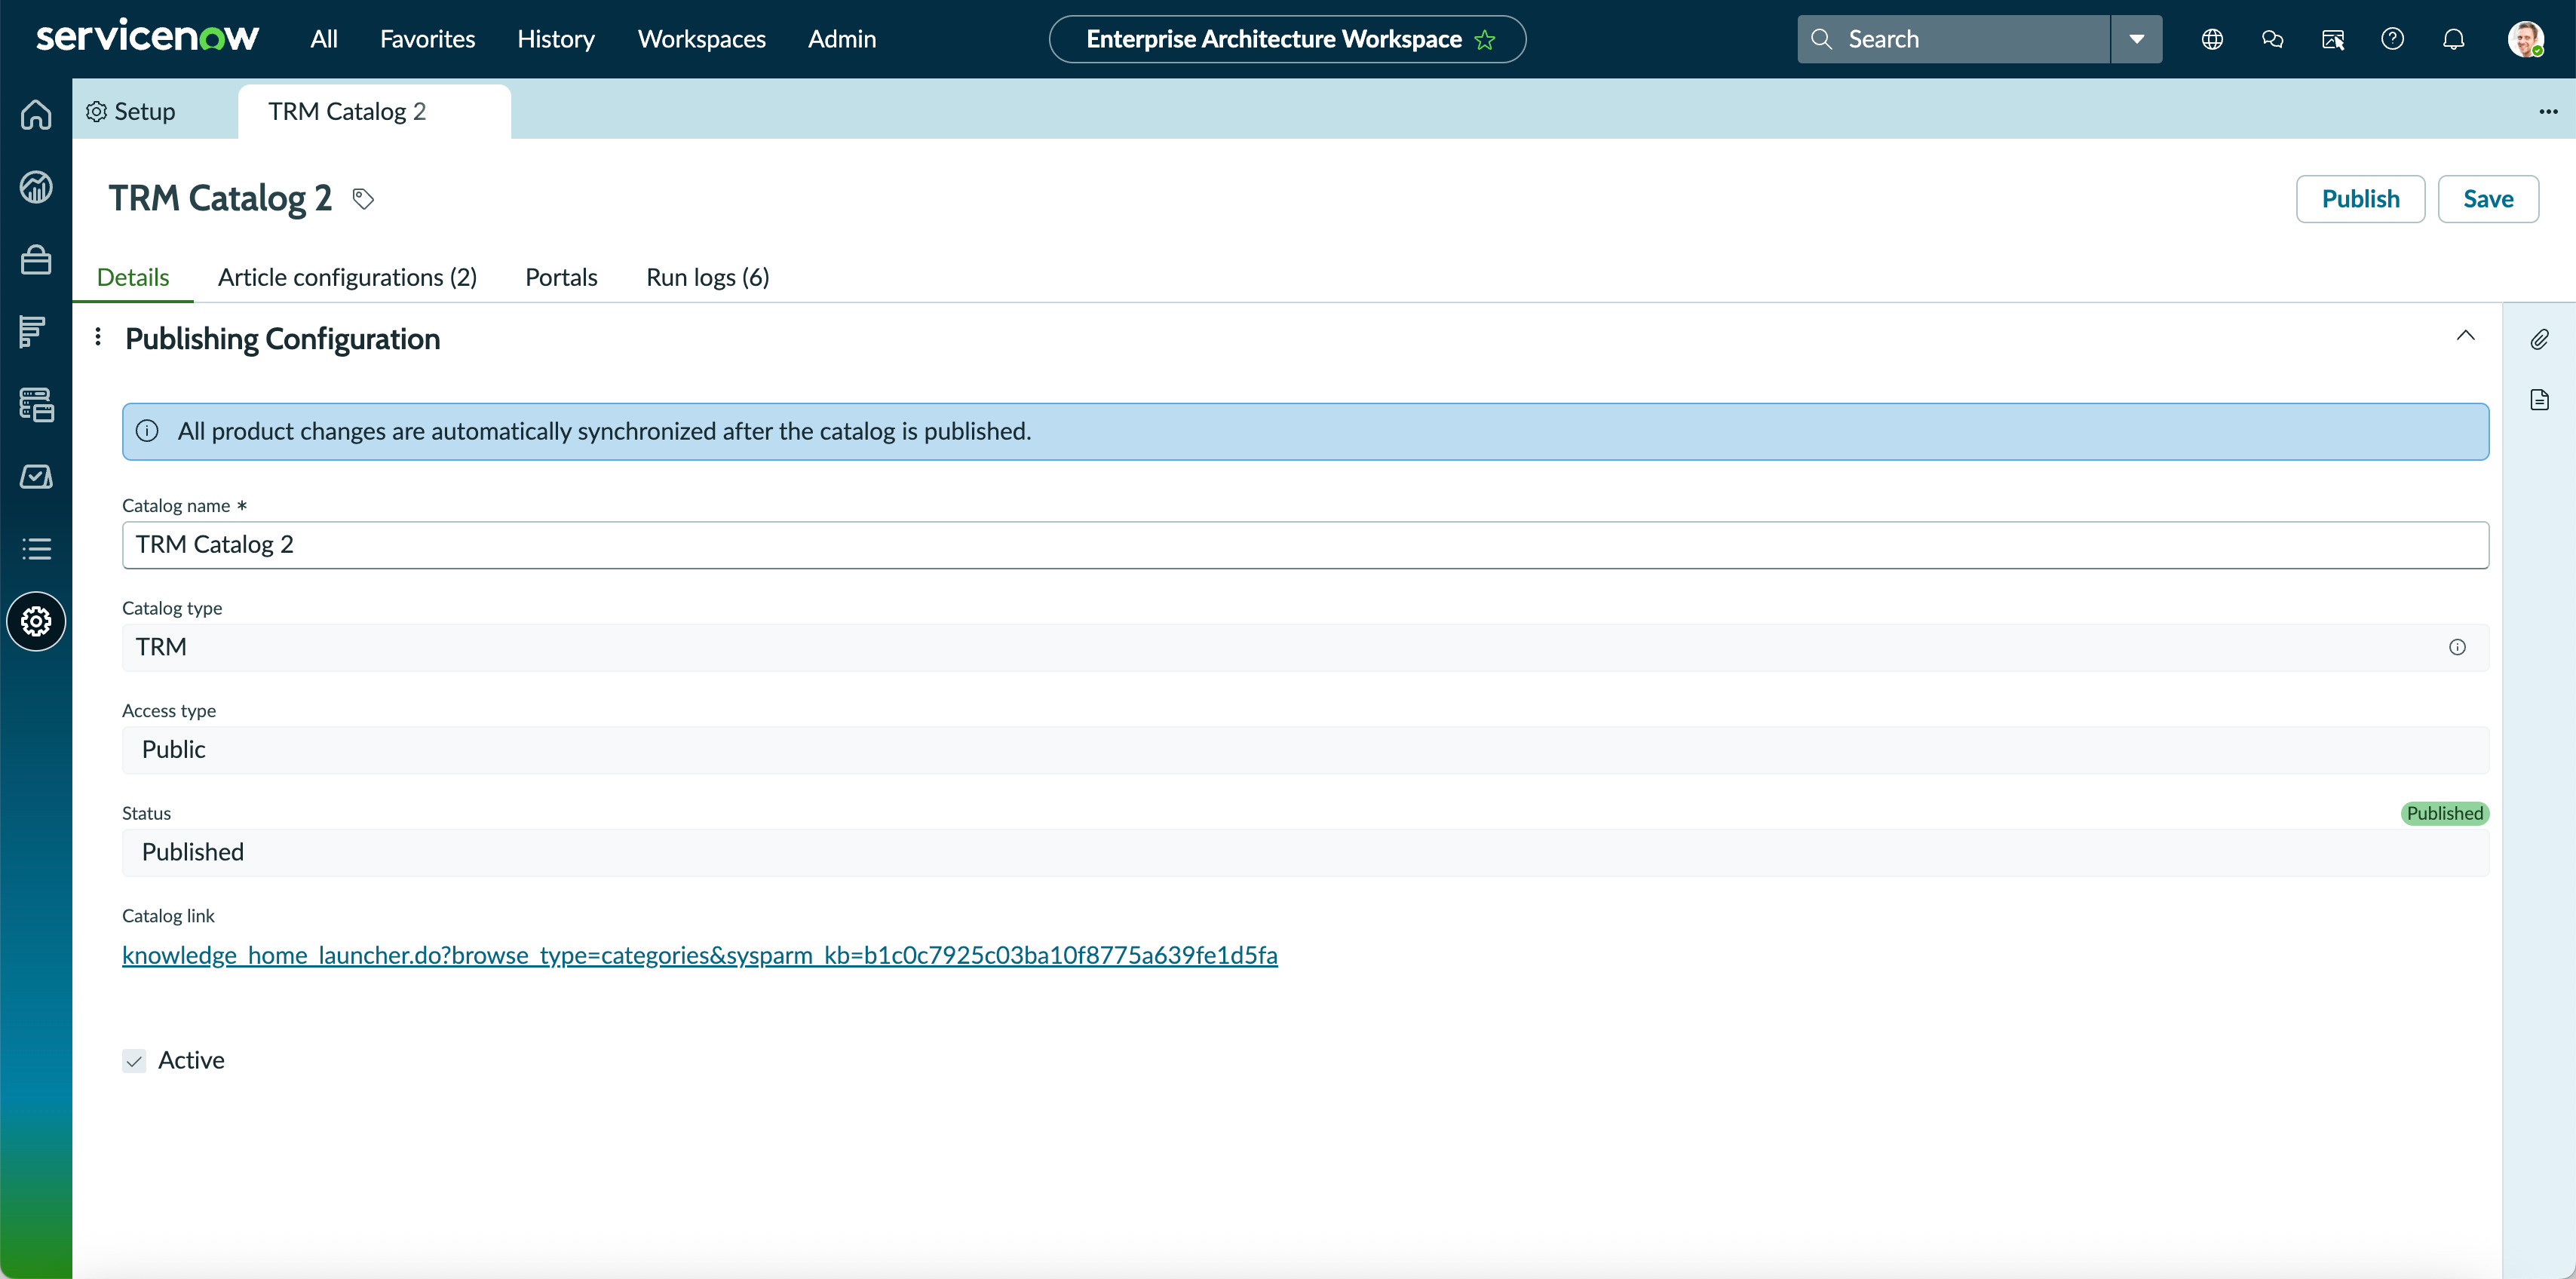Open the help question mark icon

[x=2392, y=39]
